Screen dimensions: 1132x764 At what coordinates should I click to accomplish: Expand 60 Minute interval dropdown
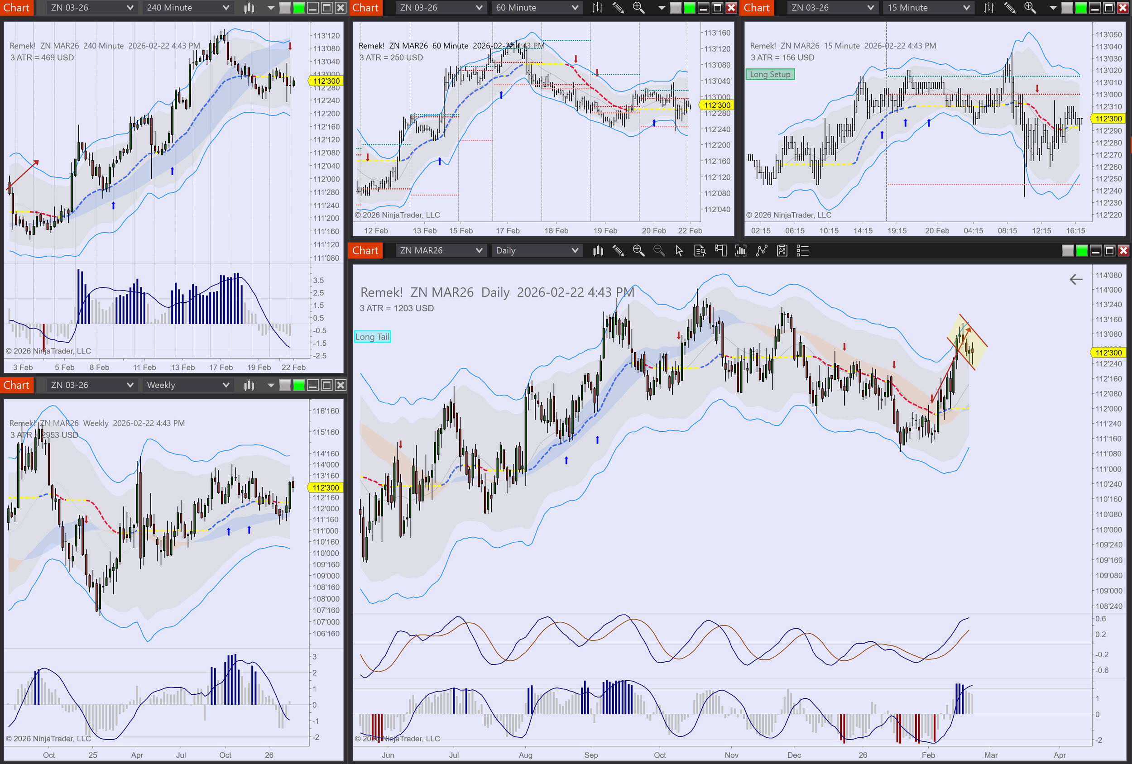click(x=536, y=8)
